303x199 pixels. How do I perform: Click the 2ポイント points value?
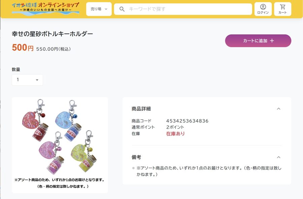click(175, 127)
